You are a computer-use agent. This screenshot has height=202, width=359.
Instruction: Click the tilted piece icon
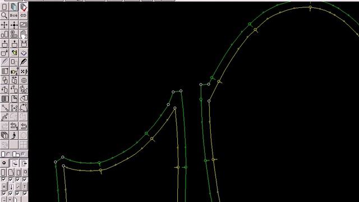[24, 99]
